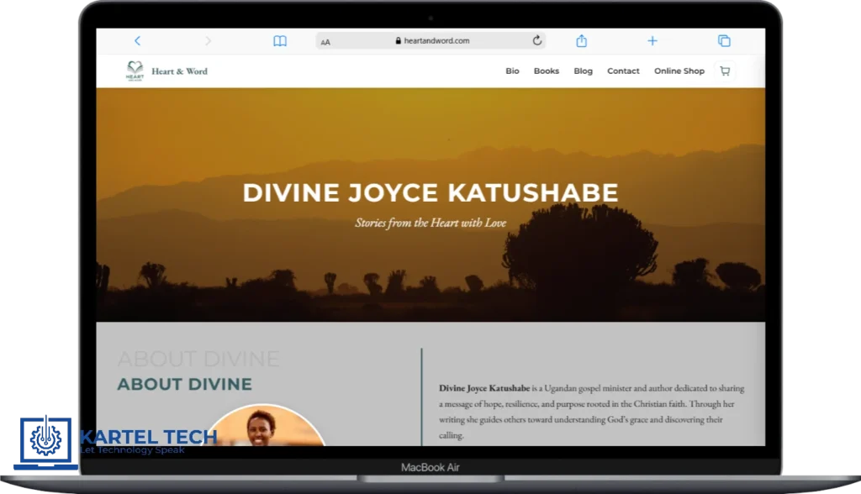Open a new tab with plus icon
The height and width of the screenshot is (494, 861).
652,41
